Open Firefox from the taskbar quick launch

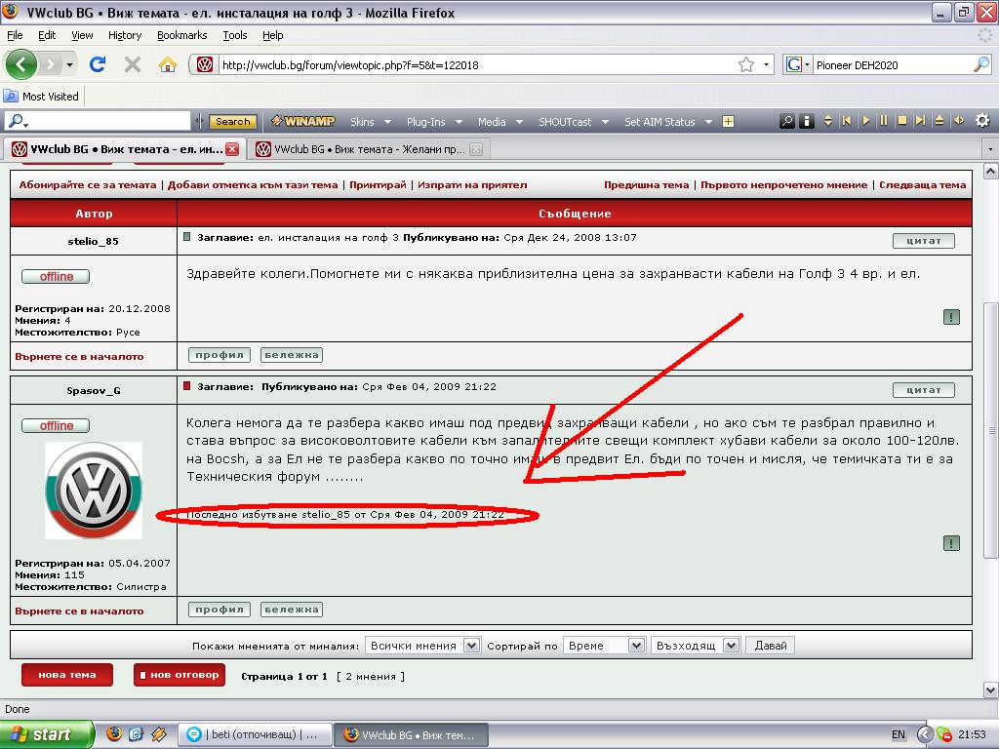coord(113,734)
